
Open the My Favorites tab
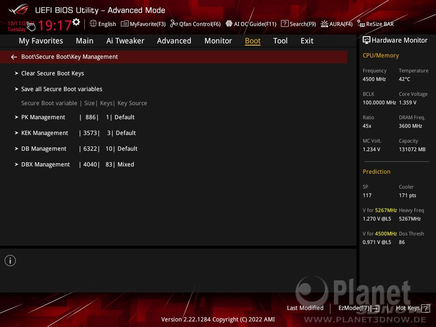[41, 41]
